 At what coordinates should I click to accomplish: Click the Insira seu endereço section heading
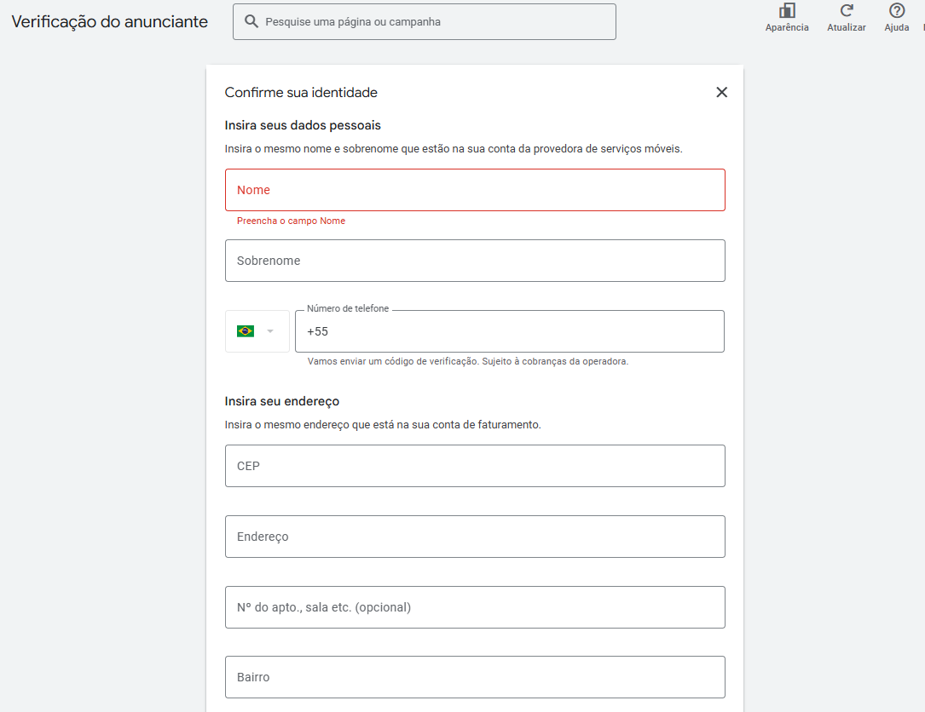click(282, 401)
